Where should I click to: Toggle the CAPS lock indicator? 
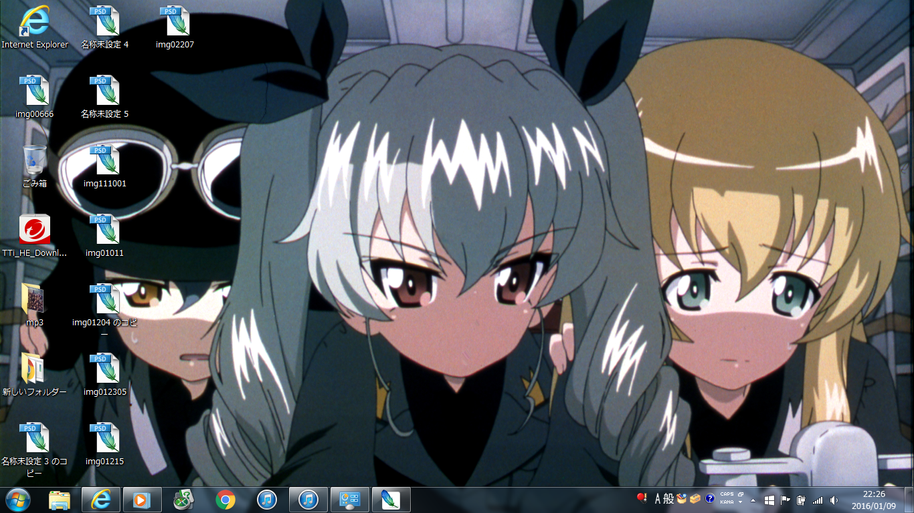(x=727, y=494)
